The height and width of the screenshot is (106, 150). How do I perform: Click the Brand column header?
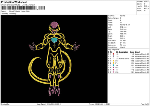(x=137, y=52)
